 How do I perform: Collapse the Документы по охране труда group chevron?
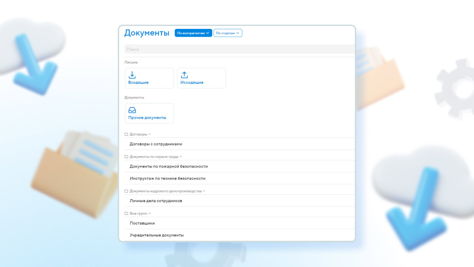coord(181,156)
